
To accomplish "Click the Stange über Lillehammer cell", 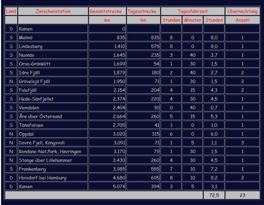I will click(53, 160).
